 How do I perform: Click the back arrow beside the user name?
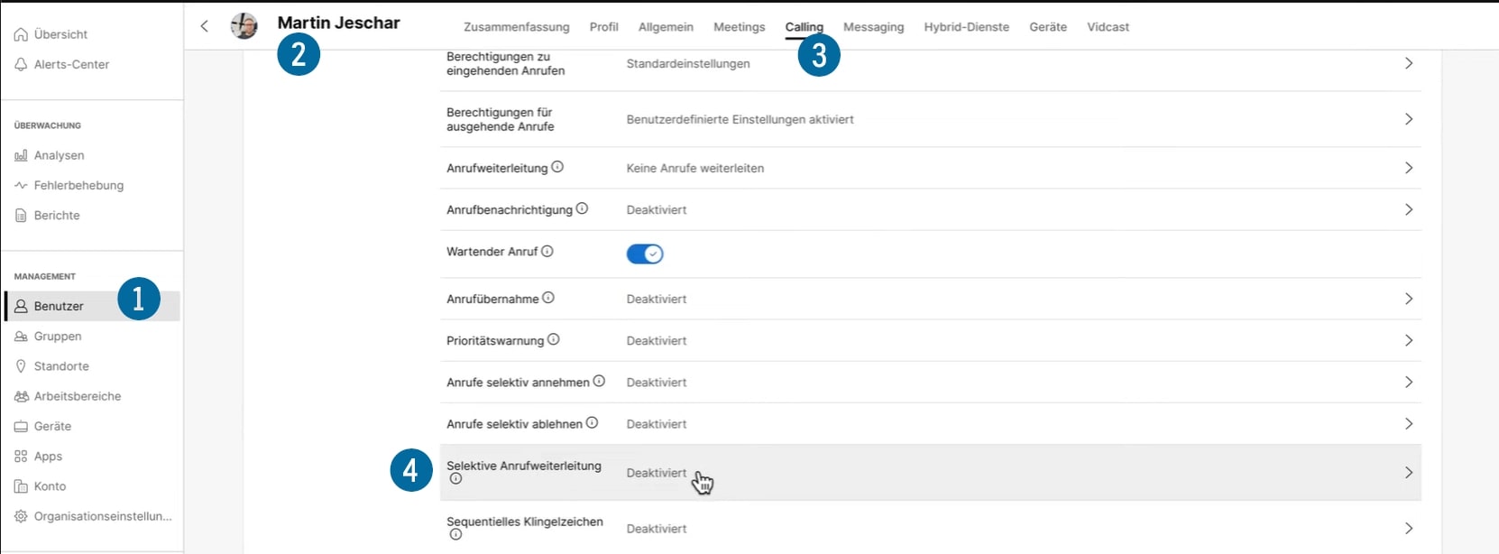205,26
